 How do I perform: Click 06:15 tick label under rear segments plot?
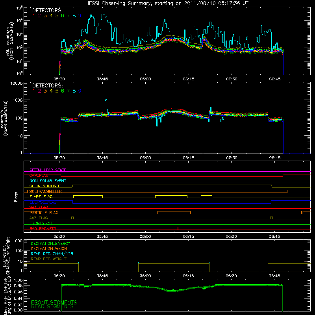pos(189,158)
